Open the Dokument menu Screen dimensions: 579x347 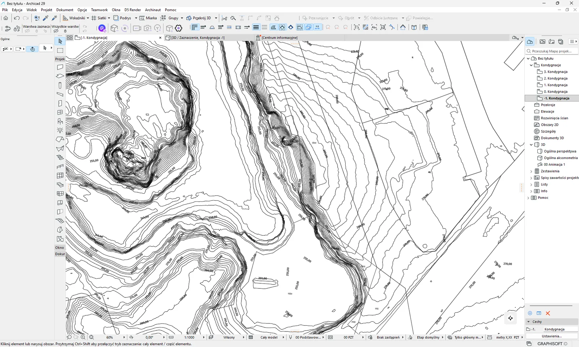(65, 10)
